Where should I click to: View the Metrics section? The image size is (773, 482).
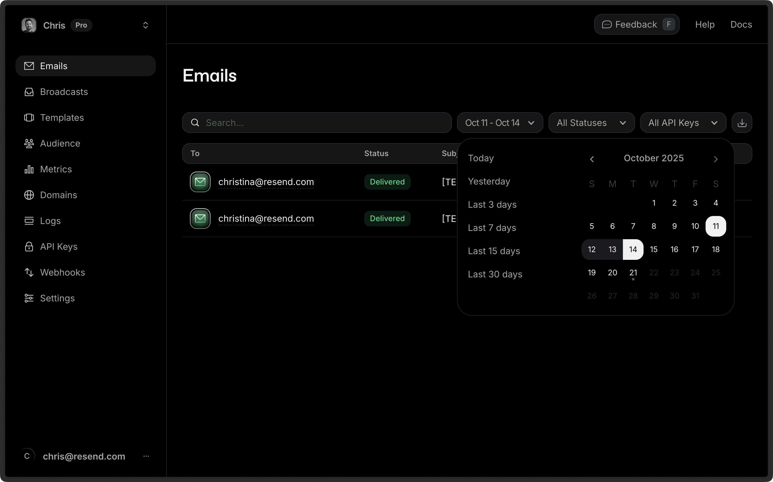click(56, 169)
